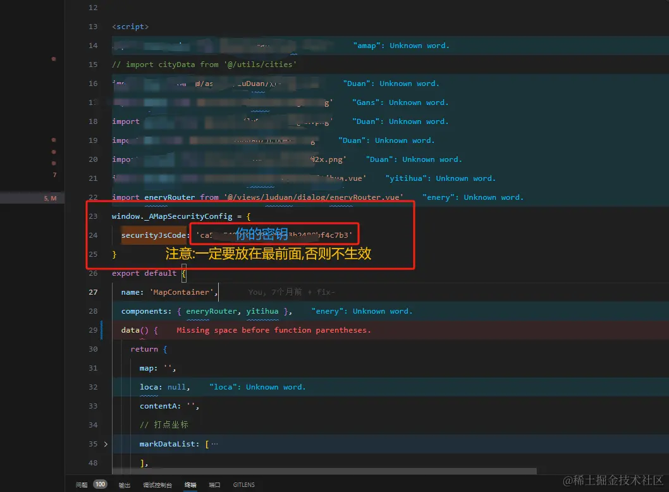Open the 调试控制台 debug console tab

(x=157, y=485)
